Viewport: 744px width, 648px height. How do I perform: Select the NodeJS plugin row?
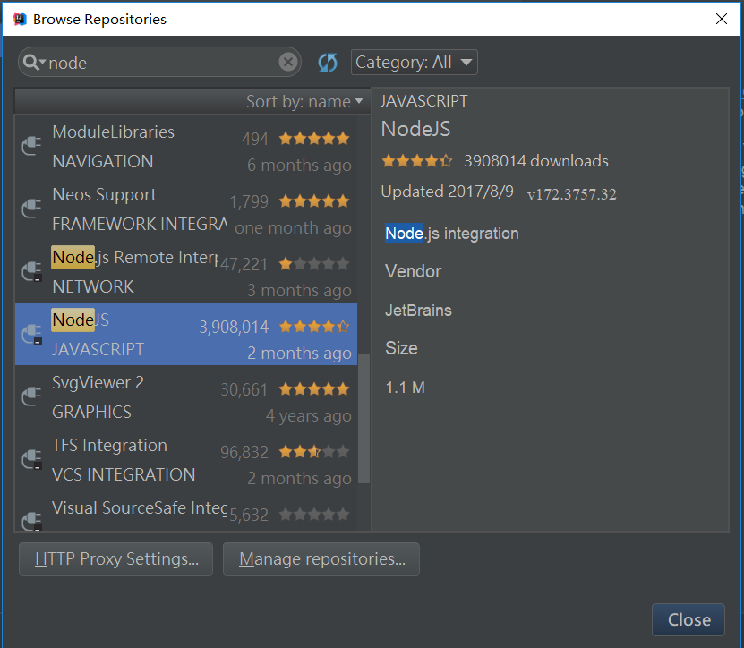coord(186,335)
